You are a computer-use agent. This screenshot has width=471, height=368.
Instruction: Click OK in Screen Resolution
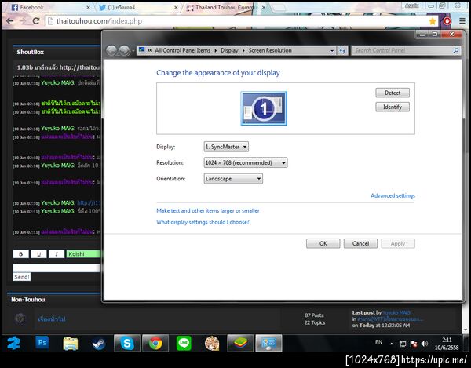pos(323,243)
